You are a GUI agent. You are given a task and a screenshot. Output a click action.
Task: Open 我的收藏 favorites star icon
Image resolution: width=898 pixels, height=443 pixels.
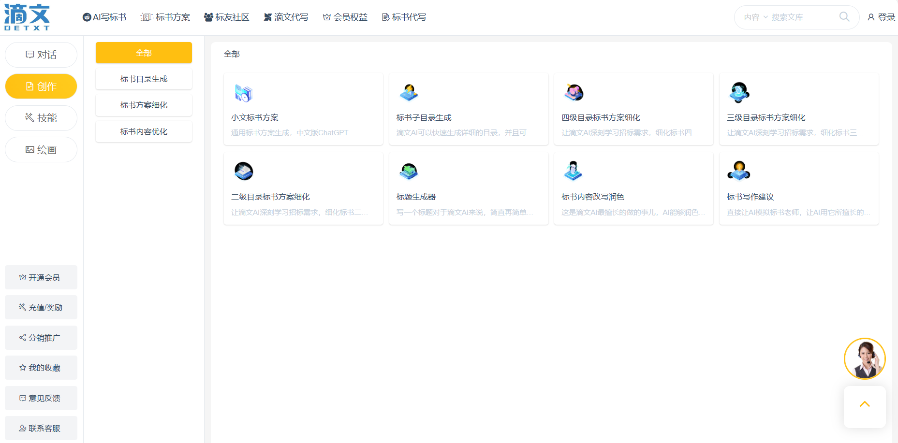[x=22, y=368]
